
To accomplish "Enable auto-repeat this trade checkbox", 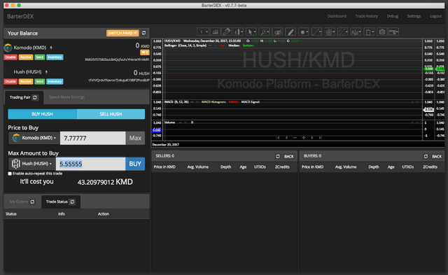I will pyautogui.click(x=10, y=174).
